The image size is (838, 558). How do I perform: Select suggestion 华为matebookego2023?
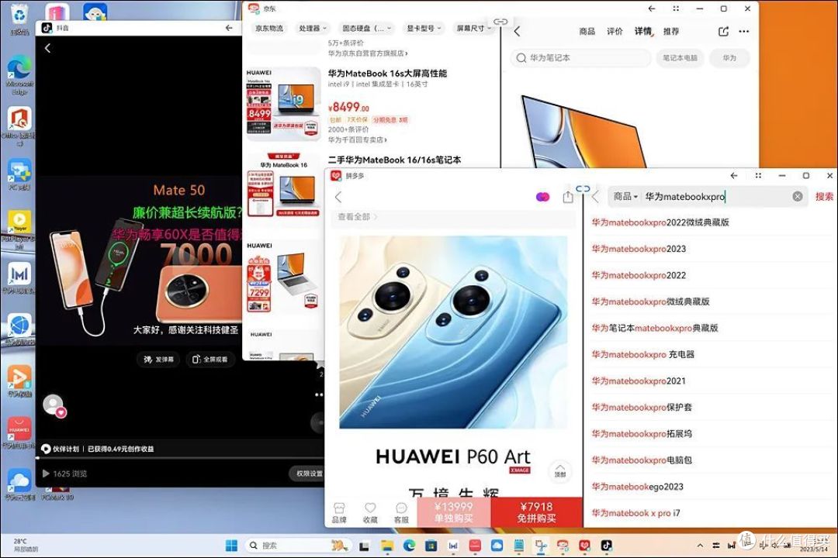[x=638, y=487]
